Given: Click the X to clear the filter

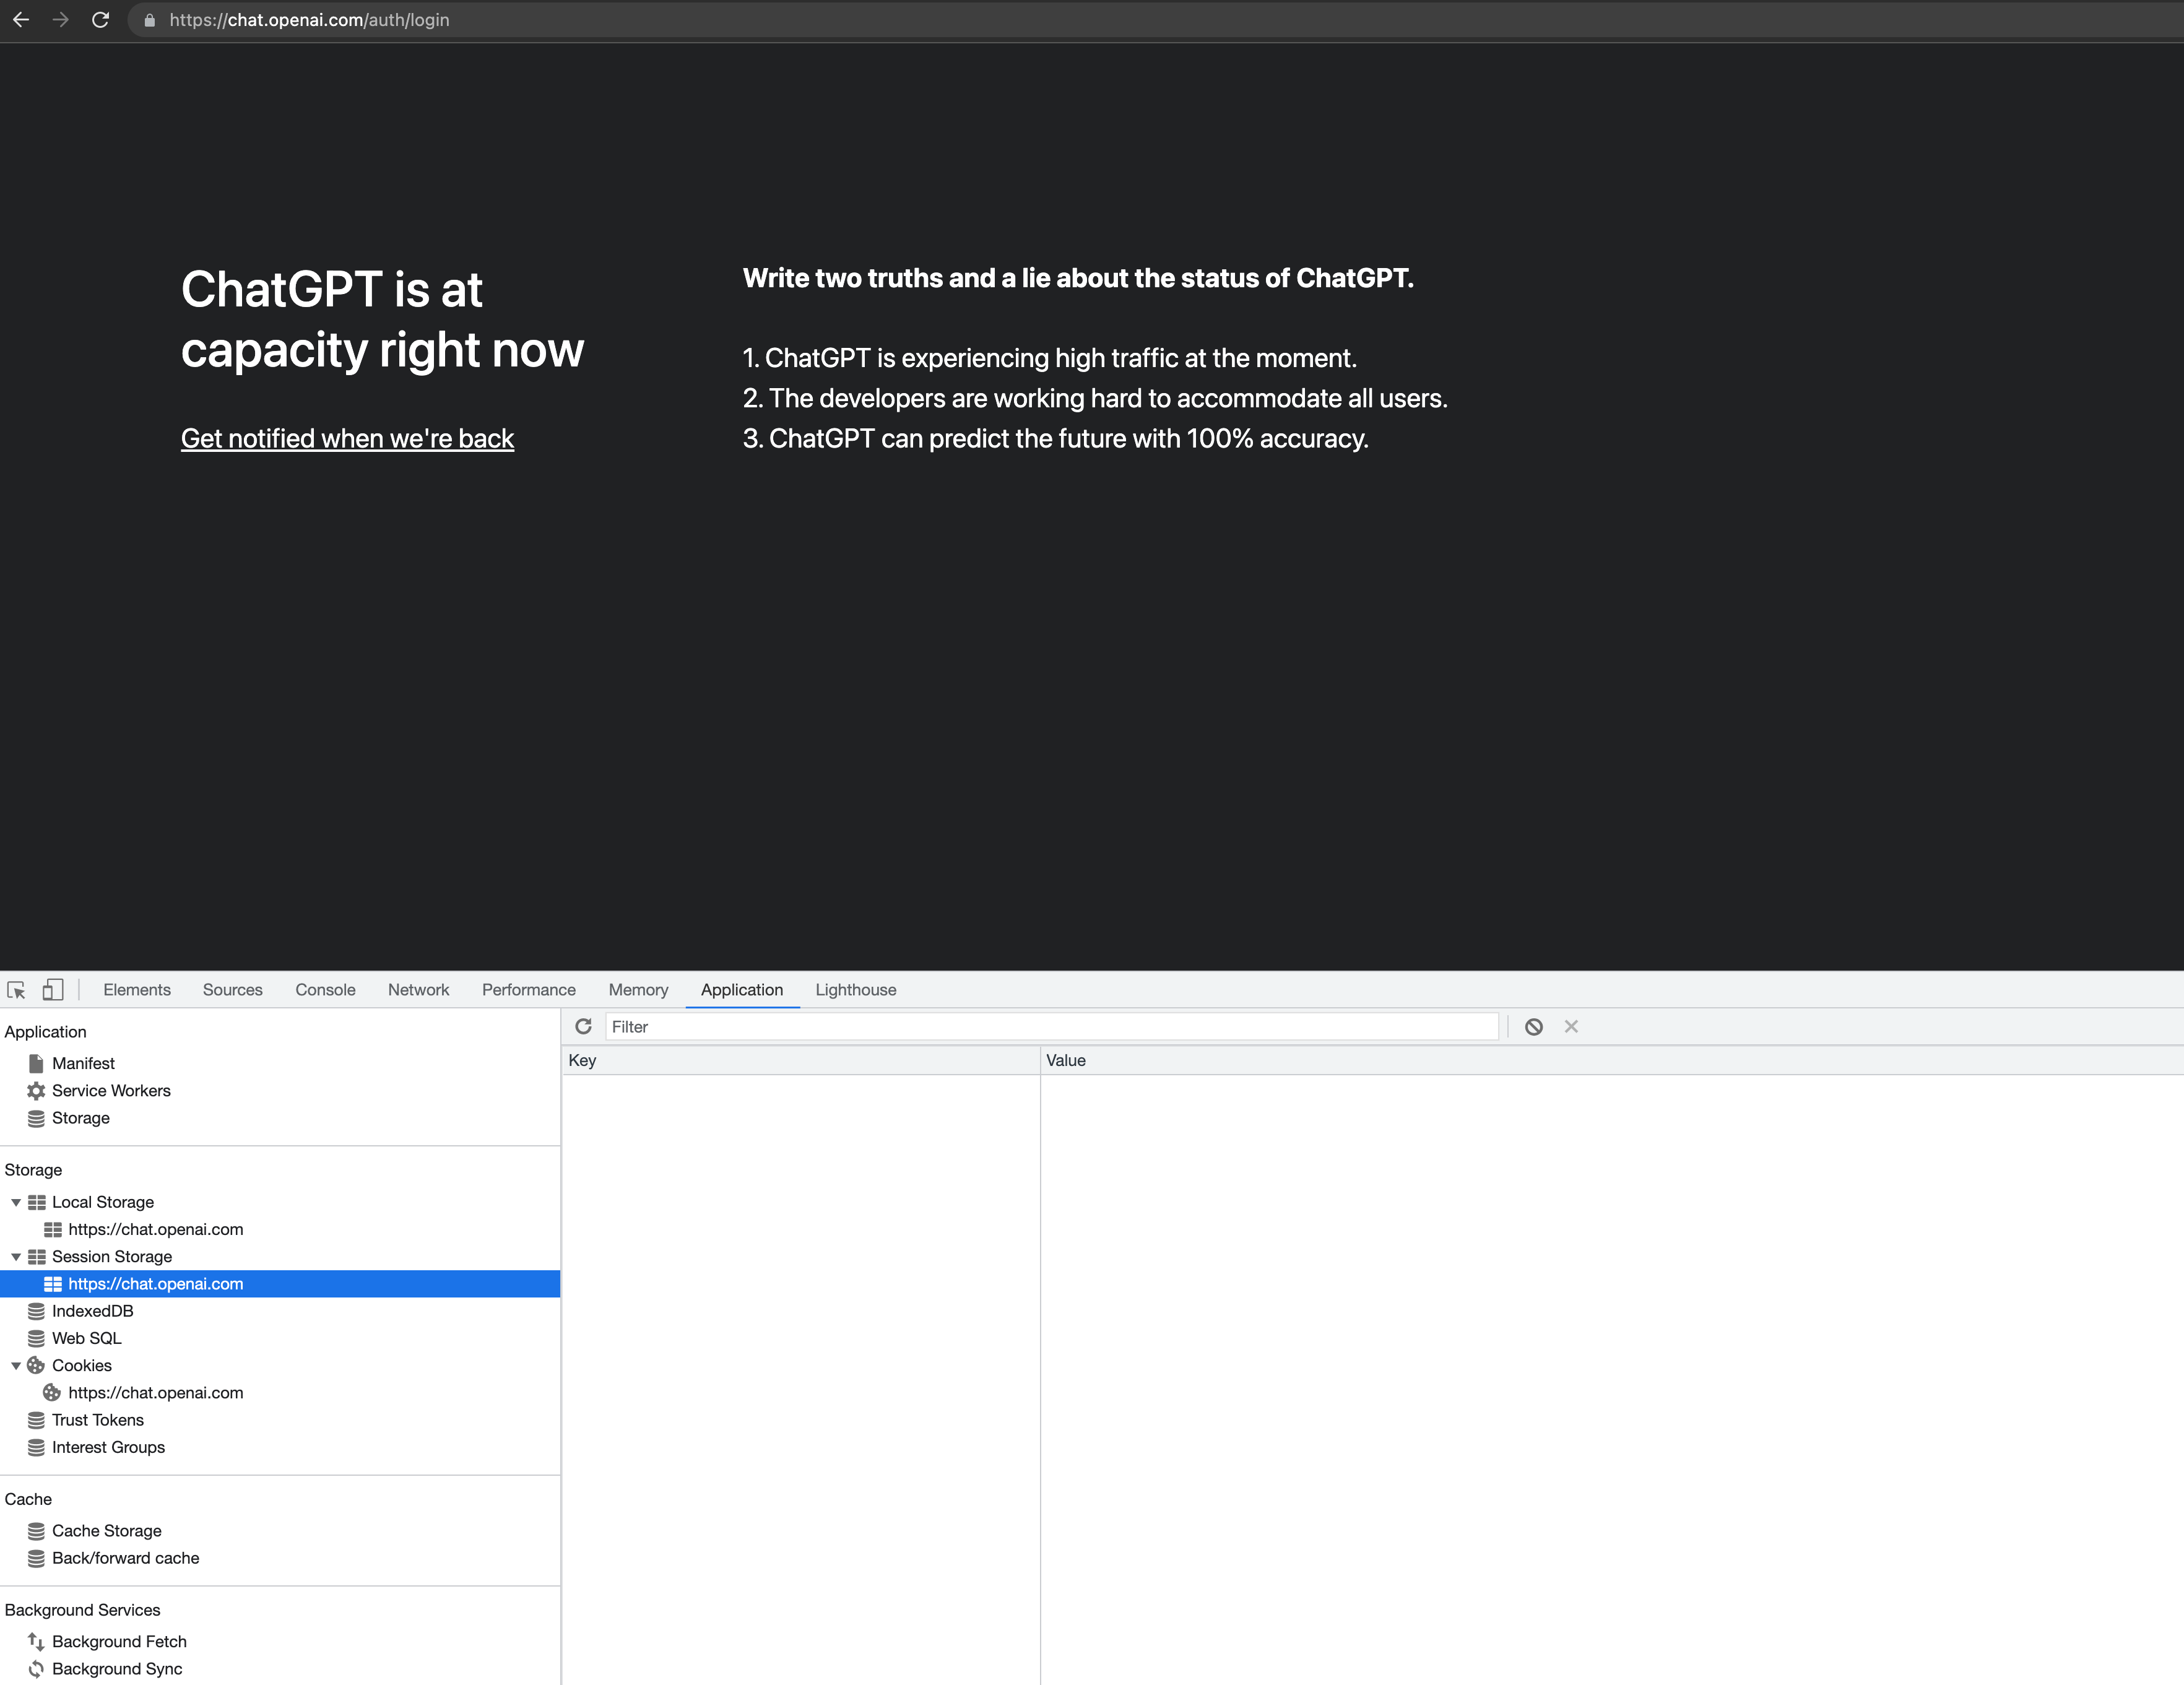Looking at the screenshot, I should coord(1571,1026).
